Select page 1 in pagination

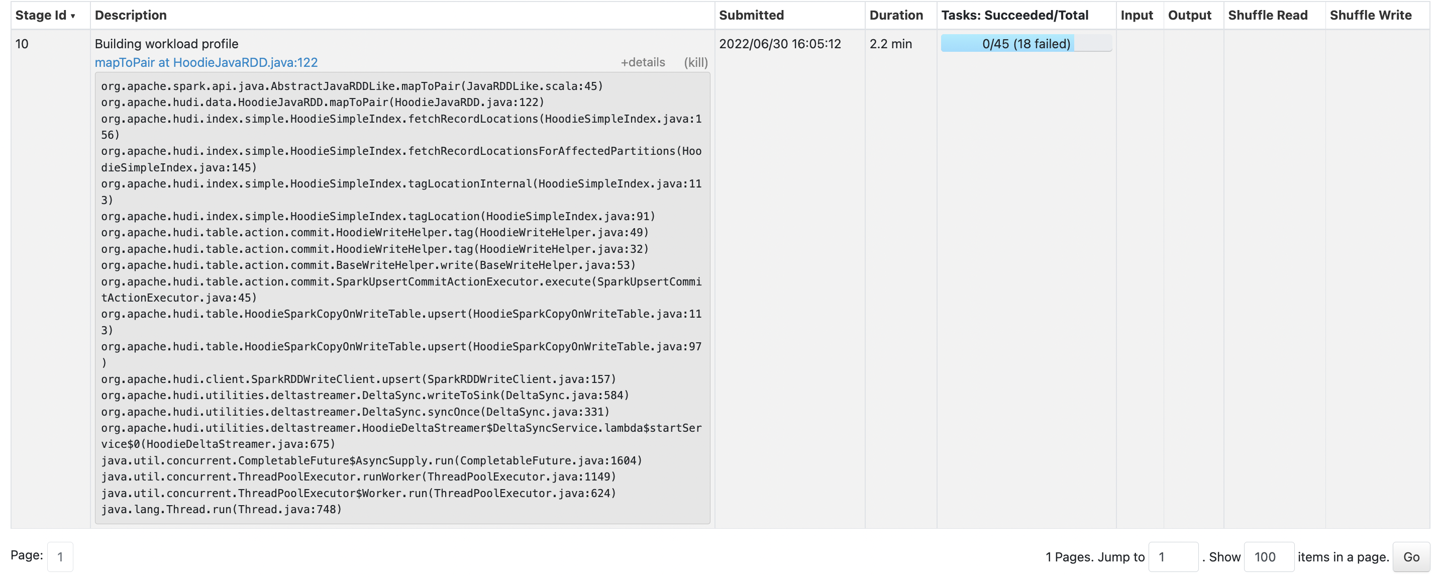point(60,557)
